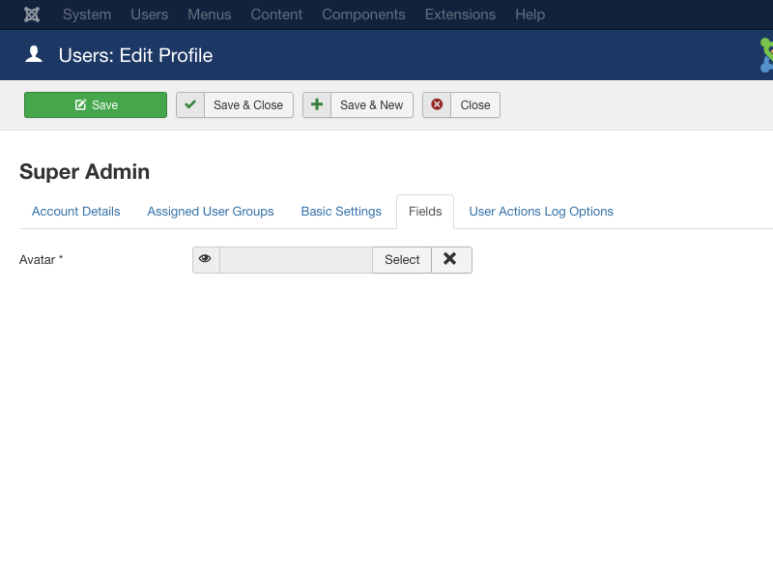773x580 pixels.
Task: Open the Extensions menu
Action: pos(460,14)
